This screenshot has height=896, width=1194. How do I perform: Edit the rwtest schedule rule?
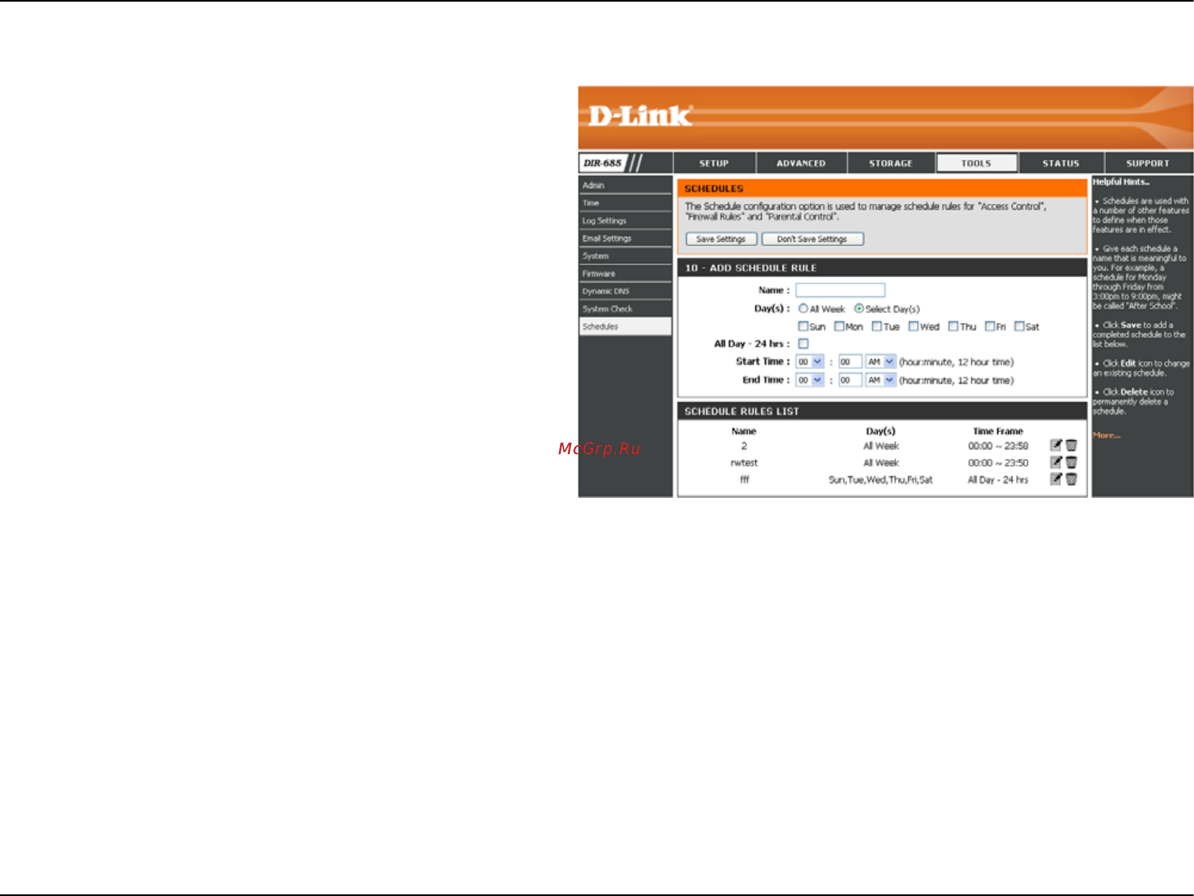(1056, 462)
